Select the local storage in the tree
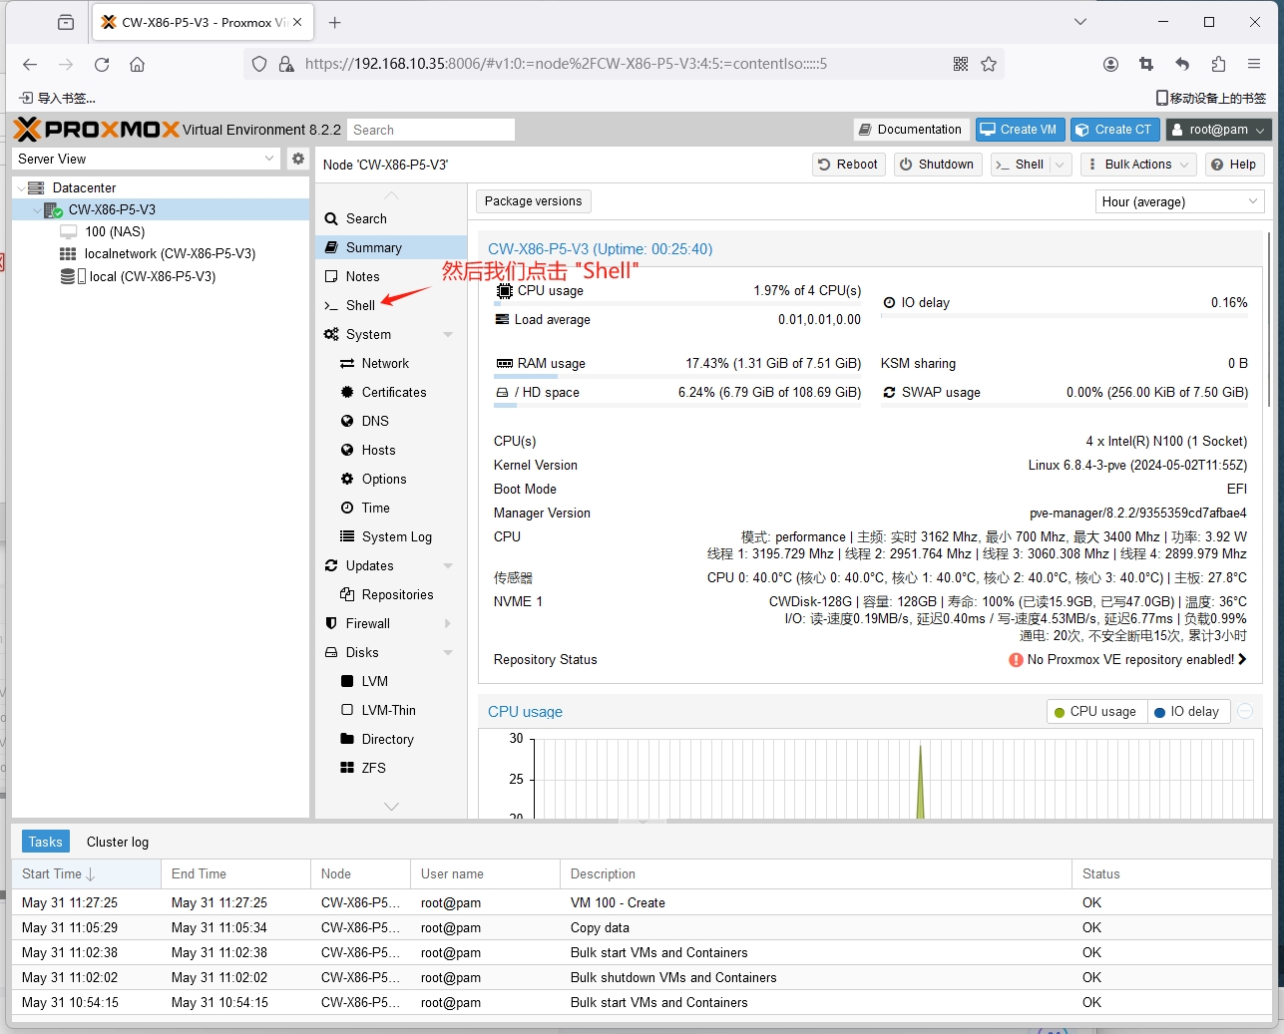This screenshot has width=1284, height=1034. [x=152, y=276]
